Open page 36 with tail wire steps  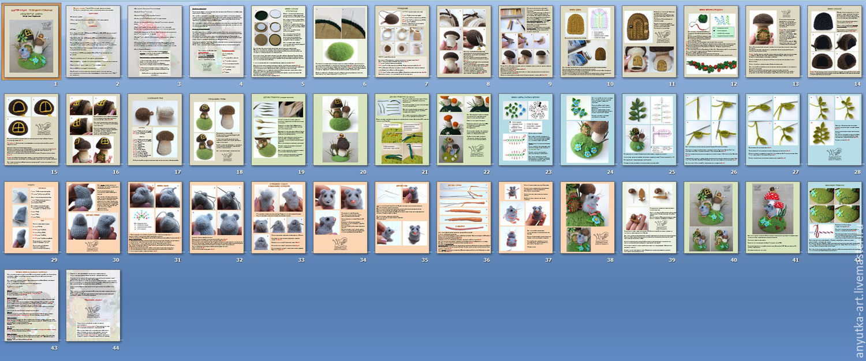click(464, 218)
